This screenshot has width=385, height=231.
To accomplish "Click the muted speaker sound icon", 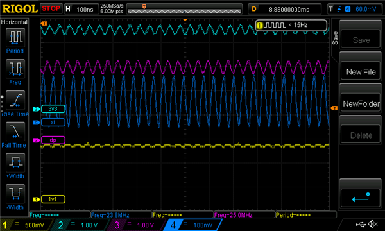I will pos(373,224).
